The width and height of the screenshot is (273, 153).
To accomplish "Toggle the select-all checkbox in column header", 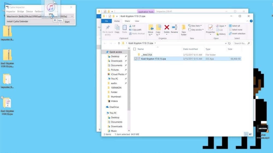I will point(134,49).
